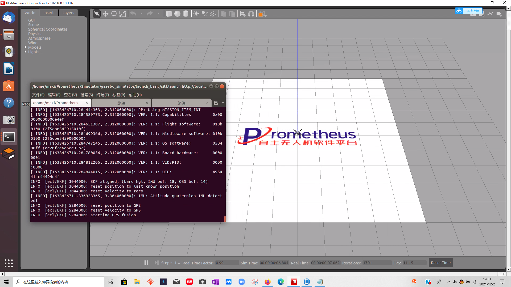Image resolution: width=511 pixels, height=287 pixels.
Task: Click the Windows taskbar search box
Action: 59,282
